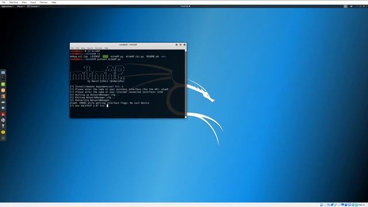Minimize the terminal window

pos(177,45)
